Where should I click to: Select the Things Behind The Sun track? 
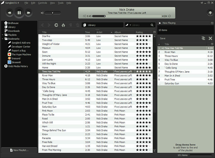[96, 130]
